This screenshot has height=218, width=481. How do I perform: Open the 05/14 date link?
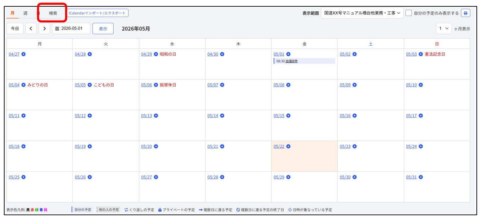click(x=213, y=116)
